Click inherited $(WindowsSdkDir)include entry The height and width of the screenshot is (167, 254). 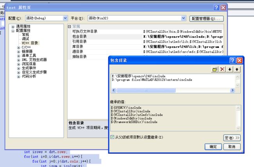[x=131, y=119]
